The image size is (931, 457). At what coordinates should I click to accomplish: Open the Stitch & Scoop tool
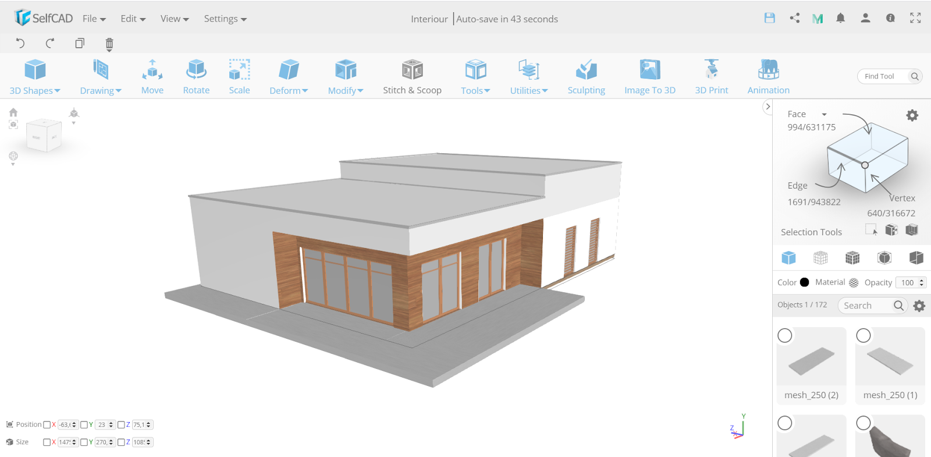point(412,77)
